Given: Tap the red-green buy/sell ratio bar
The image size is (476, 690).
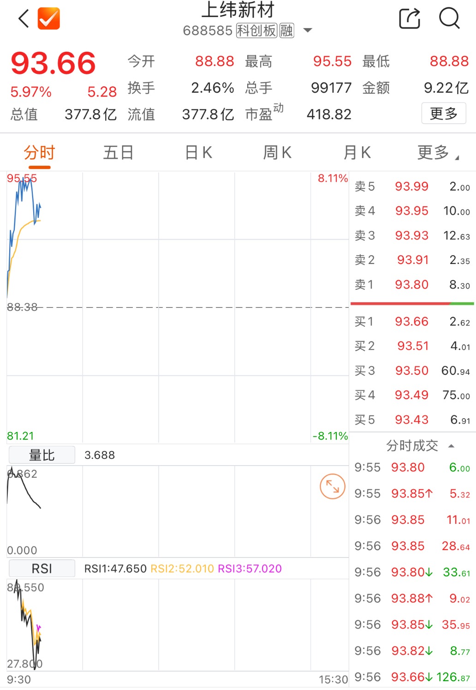Looking at the screenshot, I should tap(412, 304).
